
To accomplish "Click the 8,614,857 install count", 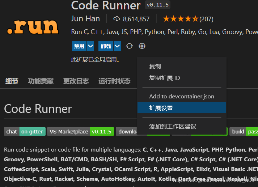I will click(136, 19).
